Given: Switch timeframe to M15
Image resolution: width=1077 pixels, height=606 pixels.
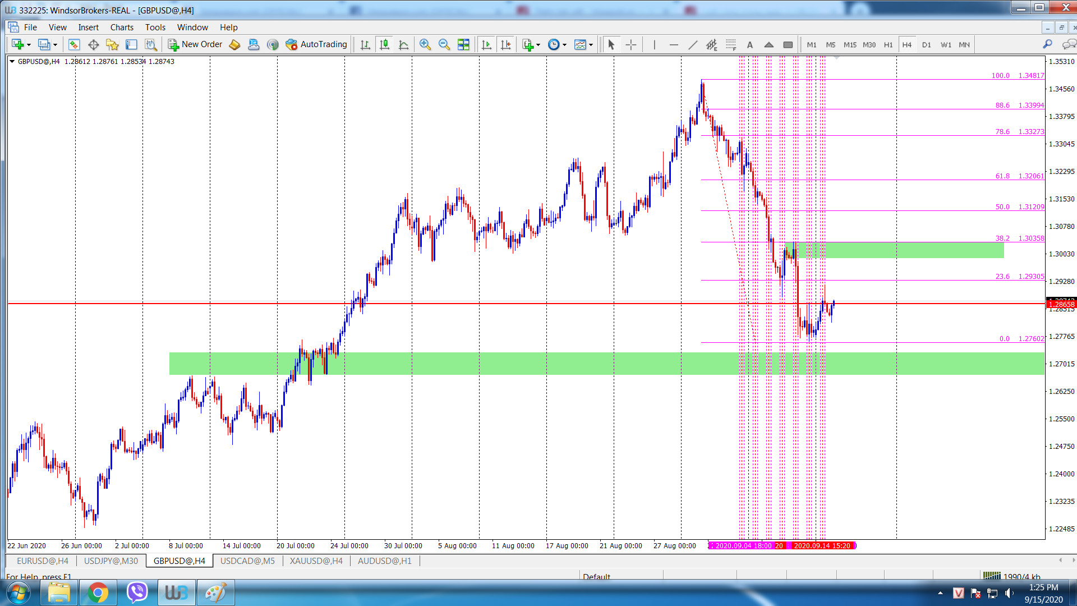Looking at the screenshot, I should (x=850, y=44).
